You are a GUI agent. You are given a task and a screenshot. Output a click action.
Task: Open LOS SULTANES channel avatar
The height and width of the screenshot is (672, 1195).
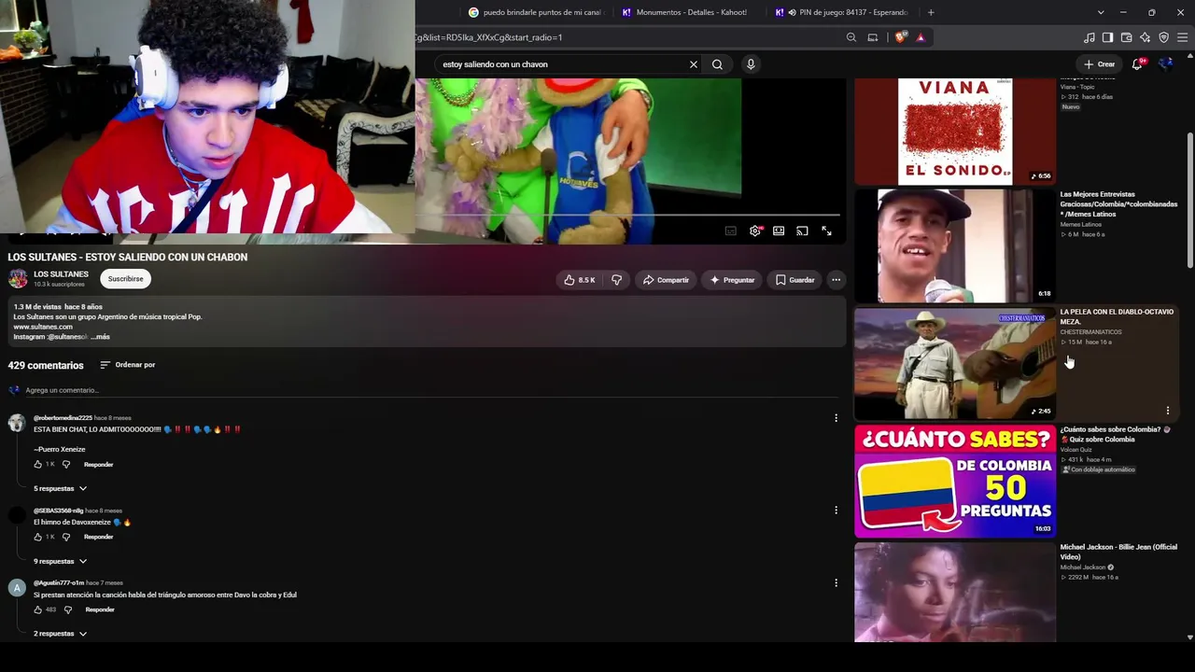click(18, 278)
